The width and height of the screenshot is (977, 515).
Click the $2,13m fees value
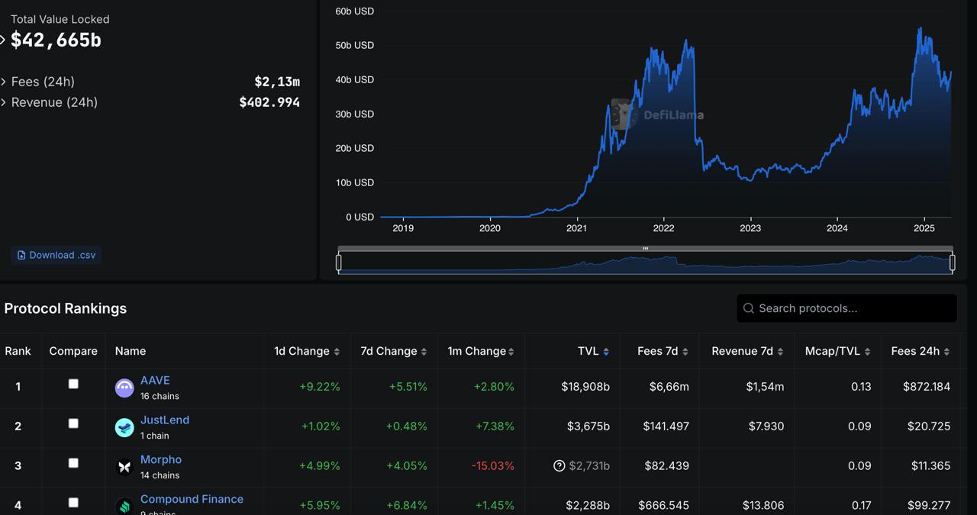277,82
